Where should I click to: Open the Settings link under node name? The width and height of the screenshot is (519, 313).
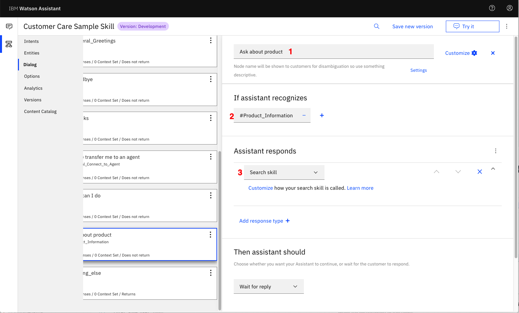[x=419, y=70]
